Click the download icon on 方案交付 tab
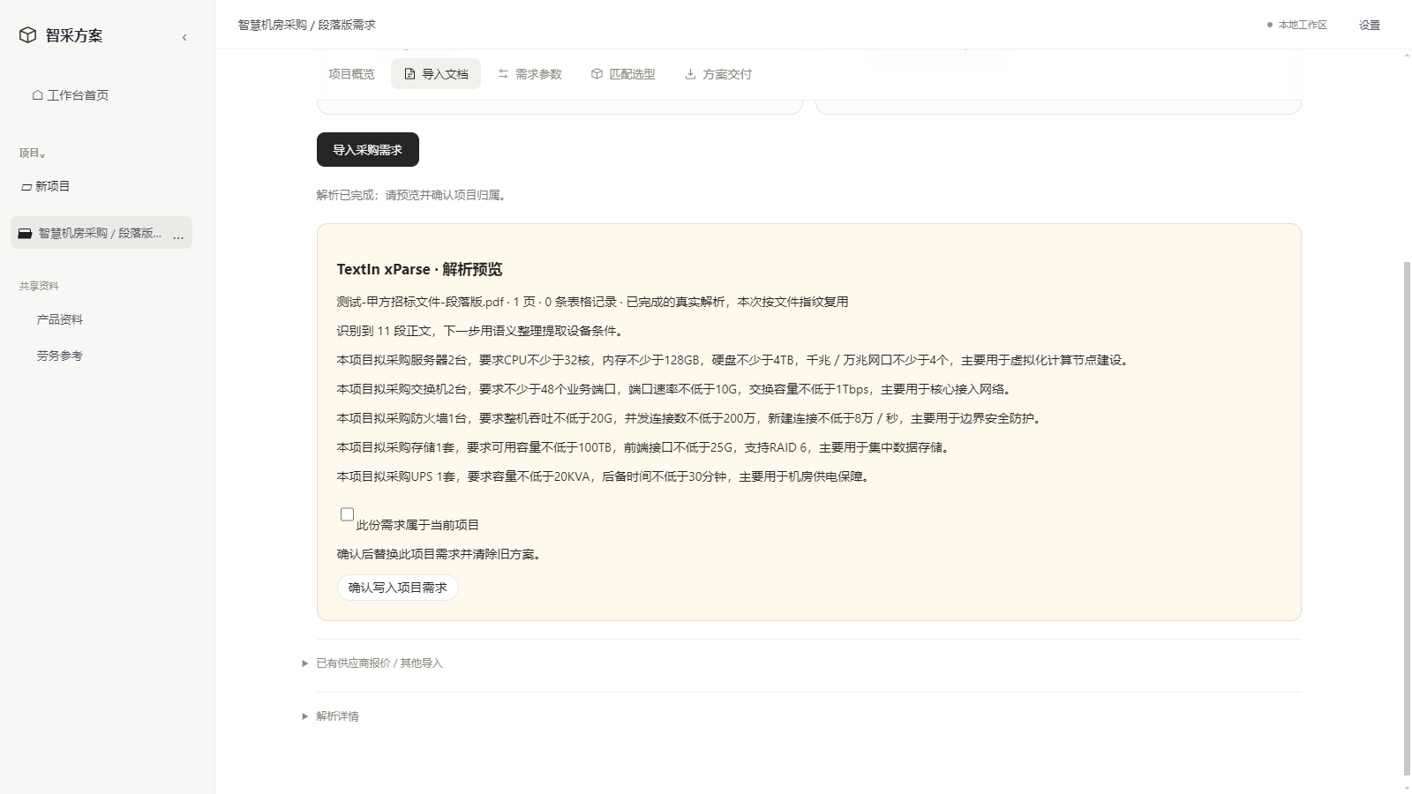The image size is (1412, 794). coord(690,74)
